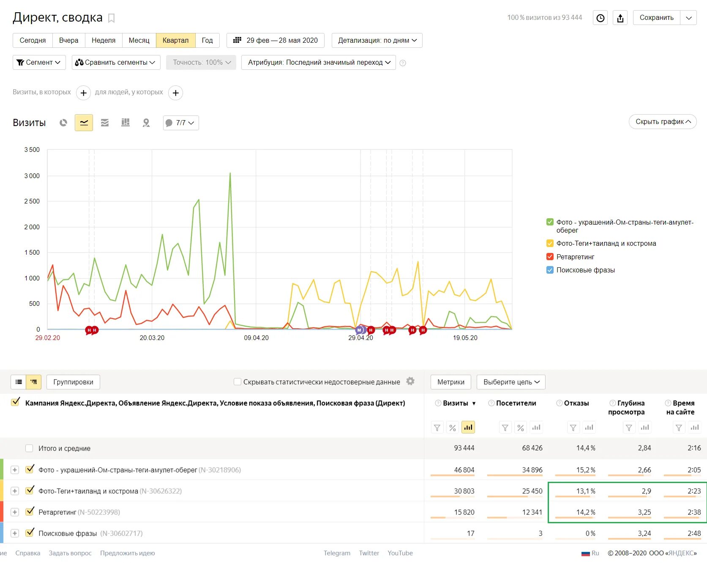
Task: Select the pie chart view icon
Action: (63, 123)
